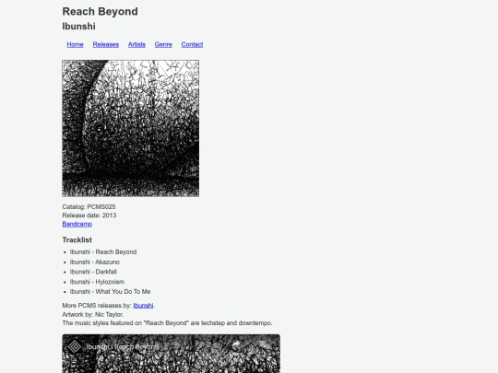Browse the Genre page

tap(163, 44)
